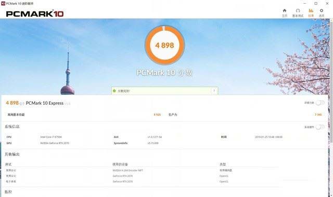The width and height of the screenshot is (333, 197).
Task: Click the 其他输出 section heading
Action: (x=12, y=154)
